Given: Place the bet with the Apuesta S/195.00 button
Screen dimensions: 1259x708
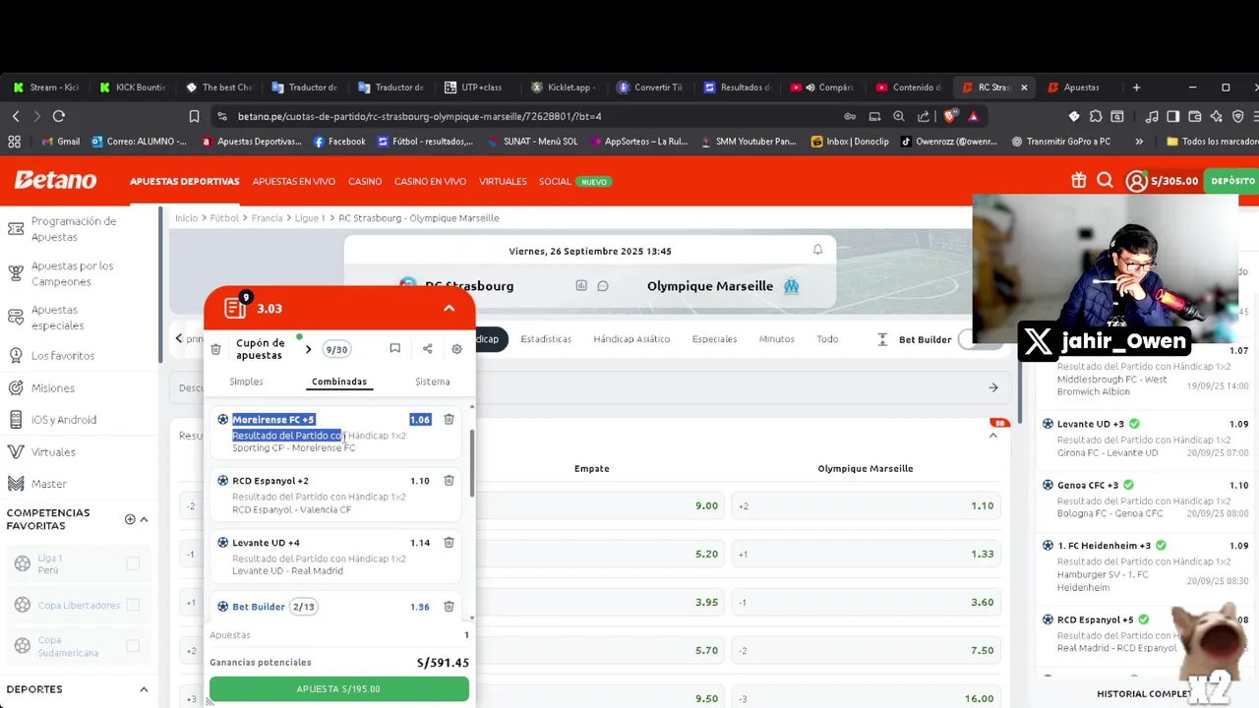Looking at the screenshot, I should click(x=338, y=689).
